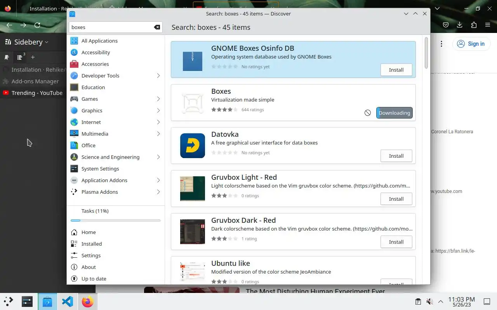Reload page in Firefox window

[x=37, y=25]
